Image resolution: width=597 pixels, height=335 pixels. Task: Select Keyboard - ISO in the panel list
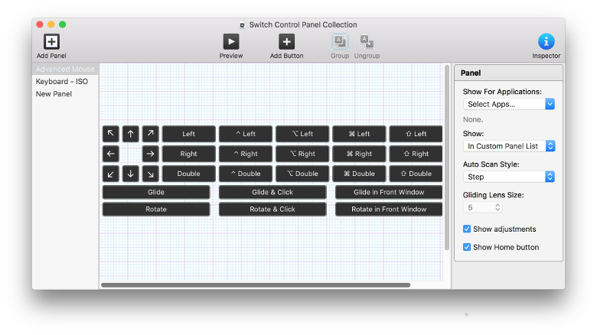(x=62, y=82)
